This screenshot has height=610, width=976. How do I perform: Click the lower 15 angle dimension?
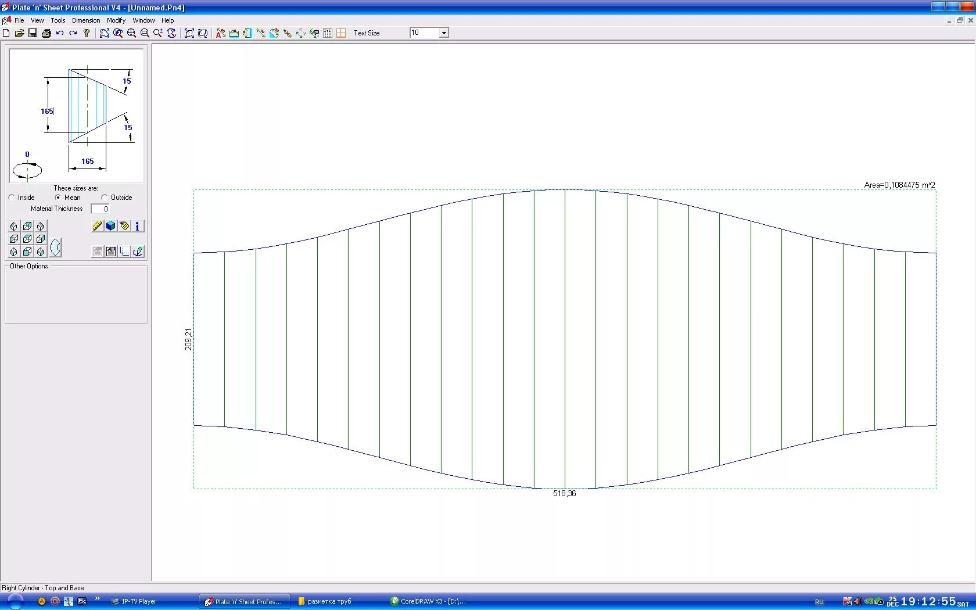(128, 127)
